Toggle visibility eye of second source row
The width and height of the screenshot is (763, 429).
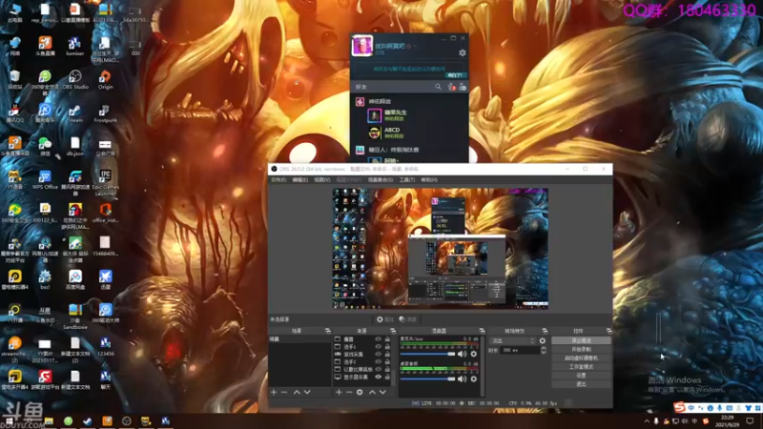coord(378,347)
